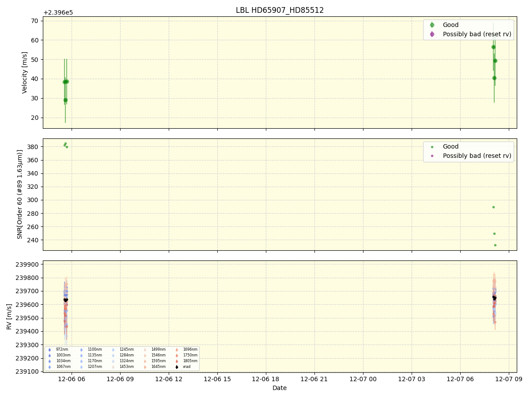Screen dimensions: 530x398
Task: Click the 12-06 15 date tick label
Action: tap(217, 379)
